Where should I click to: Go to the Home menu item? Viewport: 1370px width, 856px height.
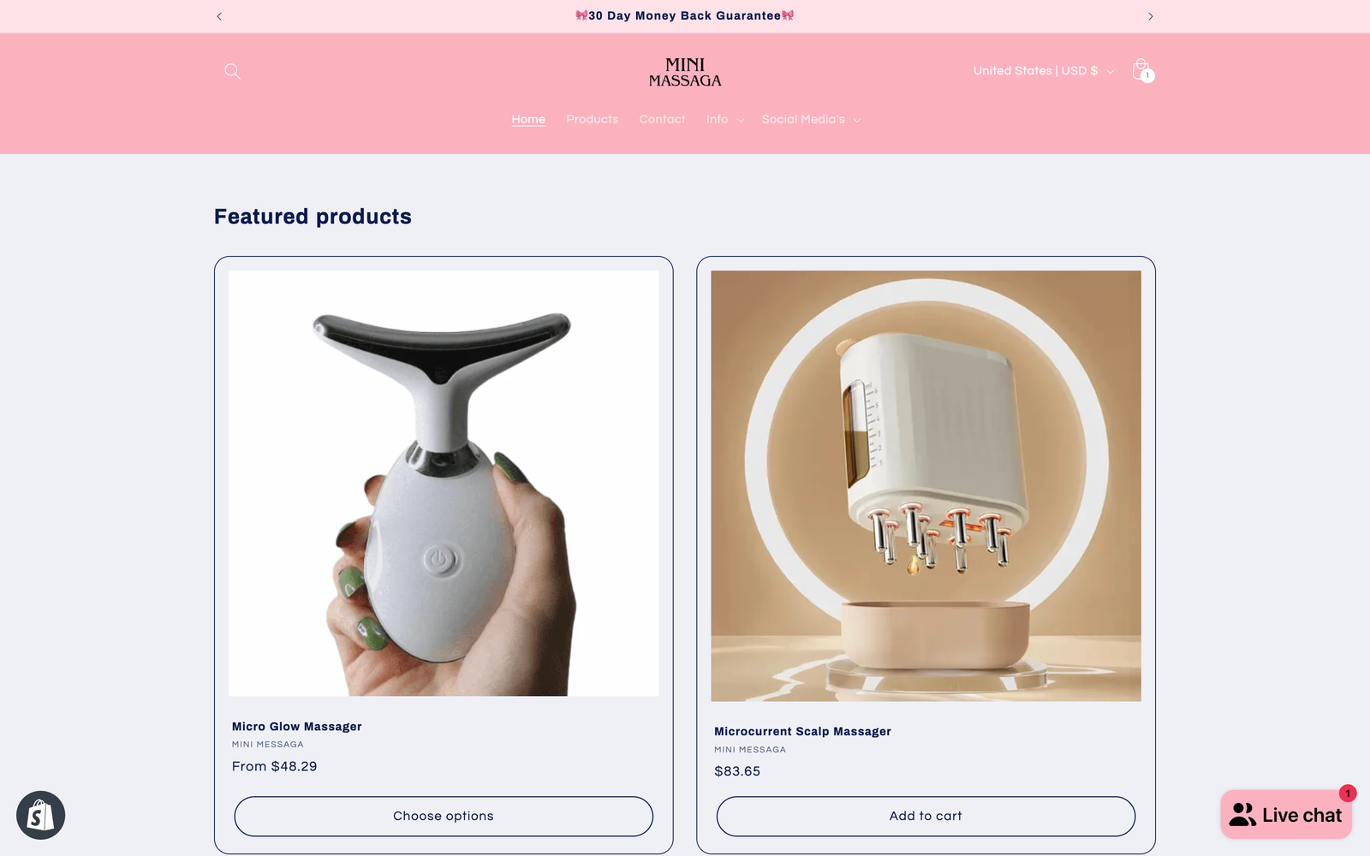[528, 120]
